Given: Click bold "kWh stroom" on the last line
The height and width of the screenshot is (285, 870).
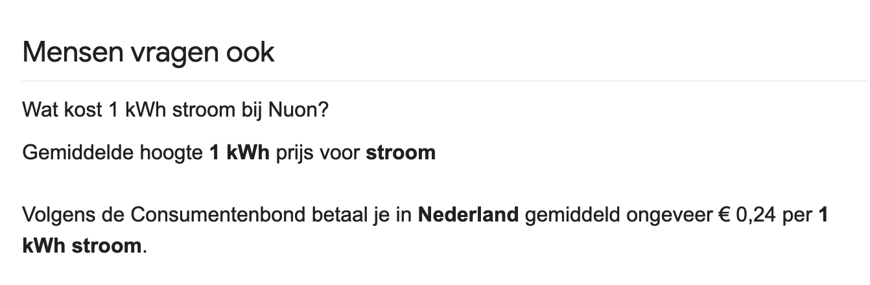Looking at the screenshot, I should pos(81,246).
